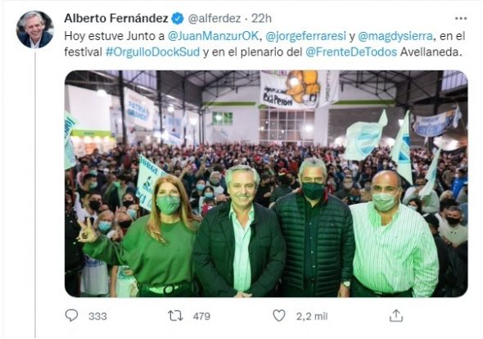
Task: Open the @jorgeferraresi mention
Action: click(305, 36)
